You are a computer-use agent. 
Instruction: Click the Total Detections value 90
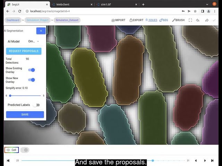(x=27, y=59)
